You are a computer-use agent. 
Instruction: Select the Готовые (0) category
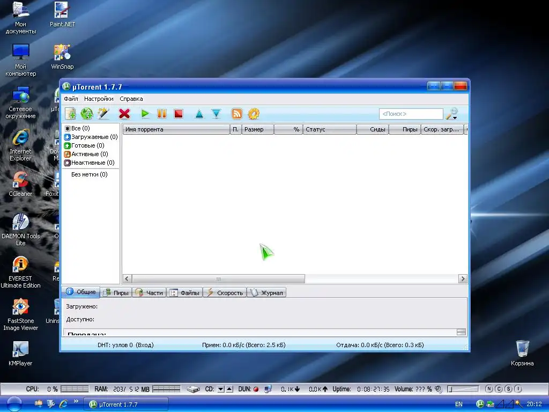point(84,145)
